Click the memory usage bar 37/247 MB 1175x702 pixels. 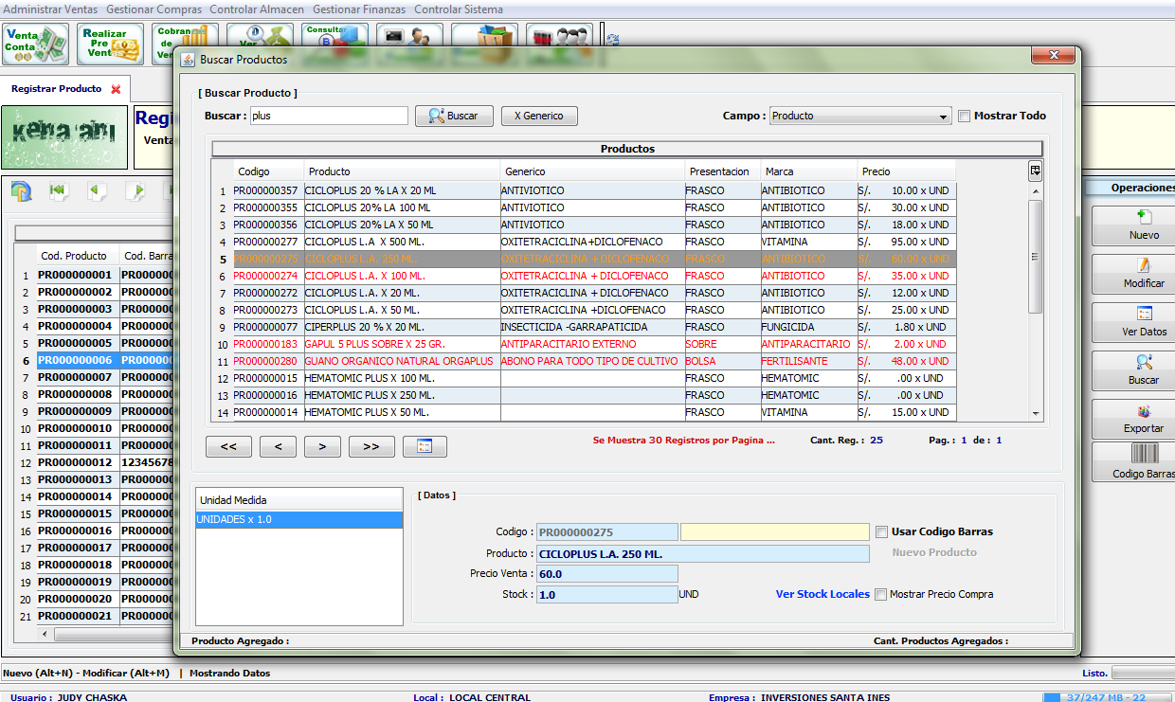coord(1107,697)
